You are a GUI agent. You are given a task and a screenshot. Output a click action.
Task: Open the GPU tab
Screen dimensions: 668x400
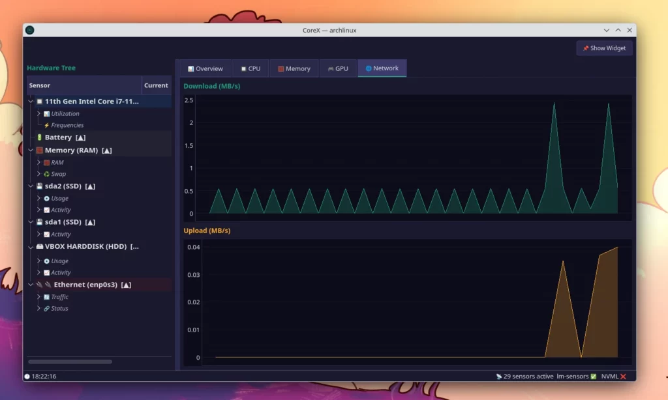[x=337, y=68]
